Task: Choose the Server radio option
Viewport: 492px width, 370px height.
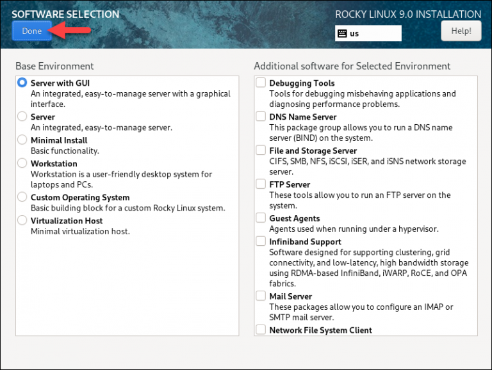Action: pos(22,117)
